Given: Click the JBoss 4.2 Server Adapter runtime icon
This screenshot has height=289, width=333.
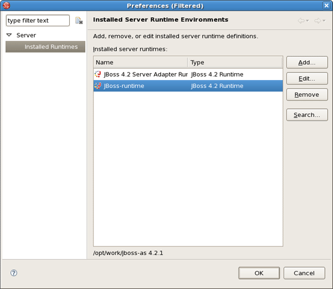Looking at the screenshot, I should (x=98, y=74).
